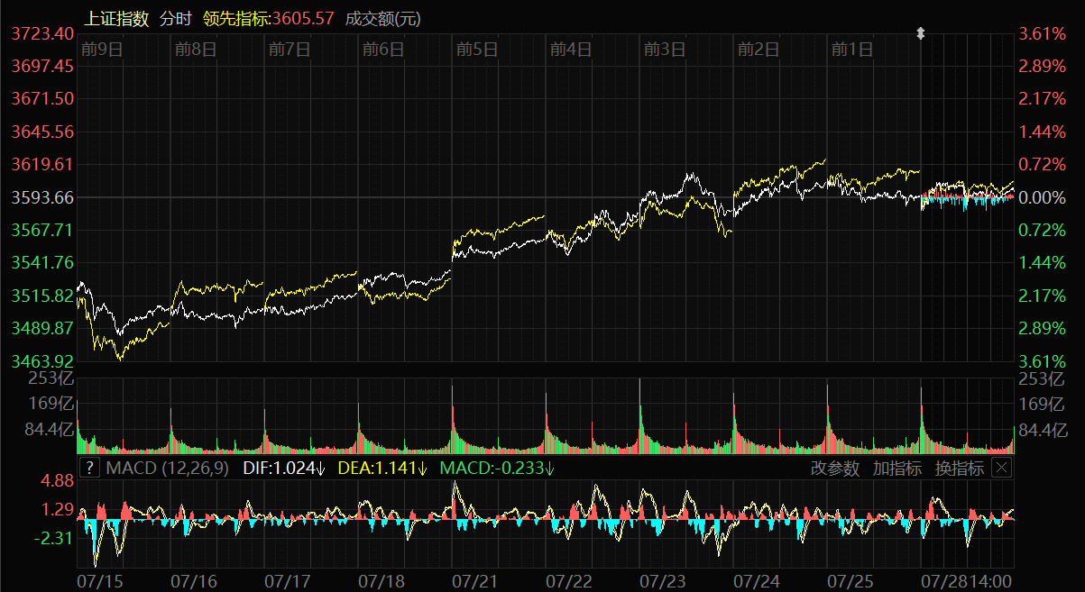Click the 3593.66 baseline price label
1085x592 pixels.
(42, 197)
